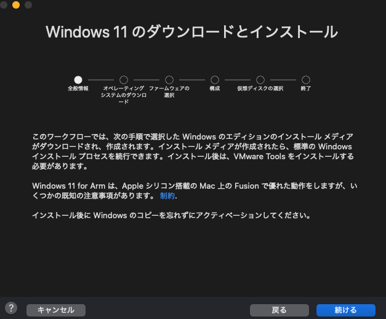Click the step circle above 構成
This screenshot has width=386, height=319.
(215, 80)
